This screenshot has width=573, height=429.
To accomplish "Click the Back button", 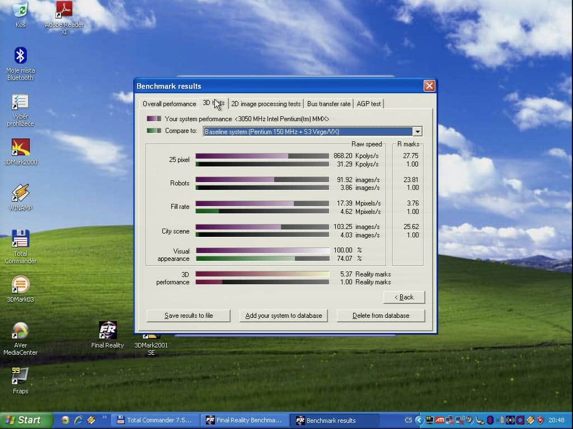I will pyautogui.click(x=404, y=297).
